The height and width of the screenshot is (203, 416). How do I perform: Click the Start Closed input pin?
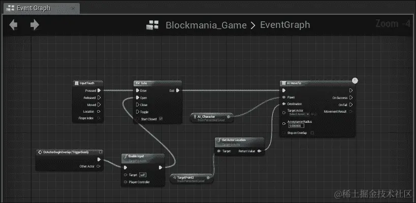tap(138, 119)
